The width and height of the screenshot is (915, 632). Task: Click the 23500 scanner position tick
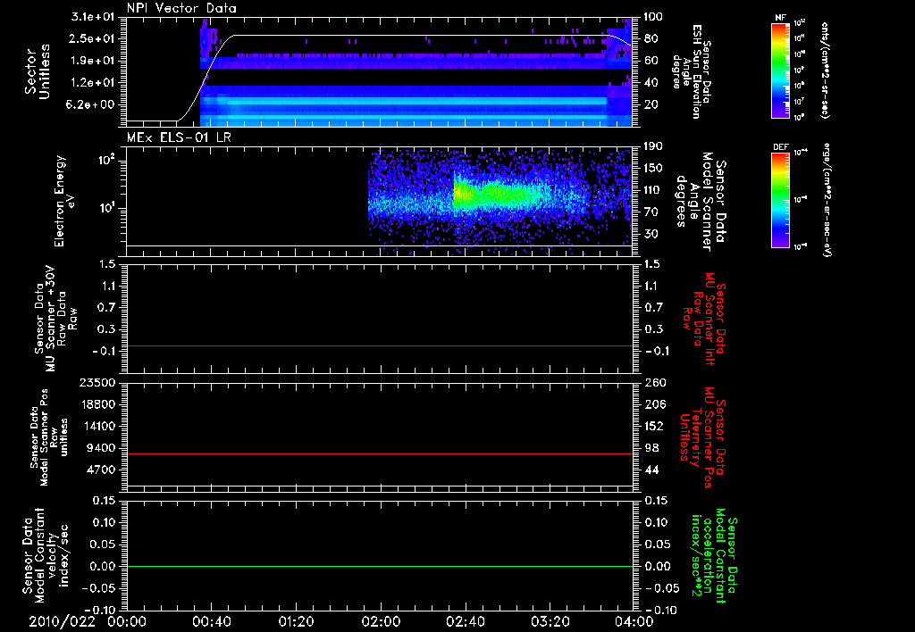pos(97,382)
